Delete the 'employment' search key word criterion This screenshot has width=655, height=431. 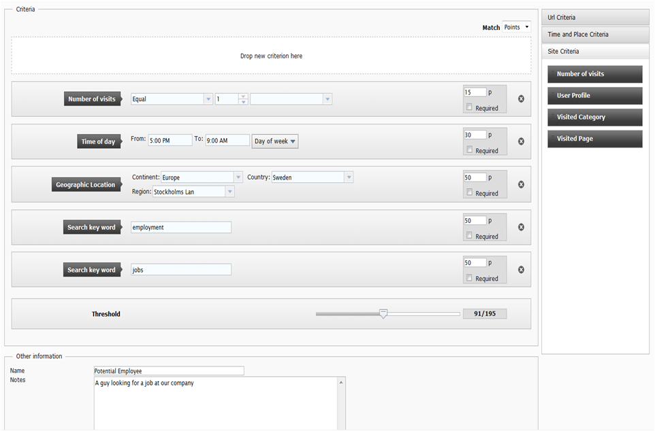click(521, 227)
